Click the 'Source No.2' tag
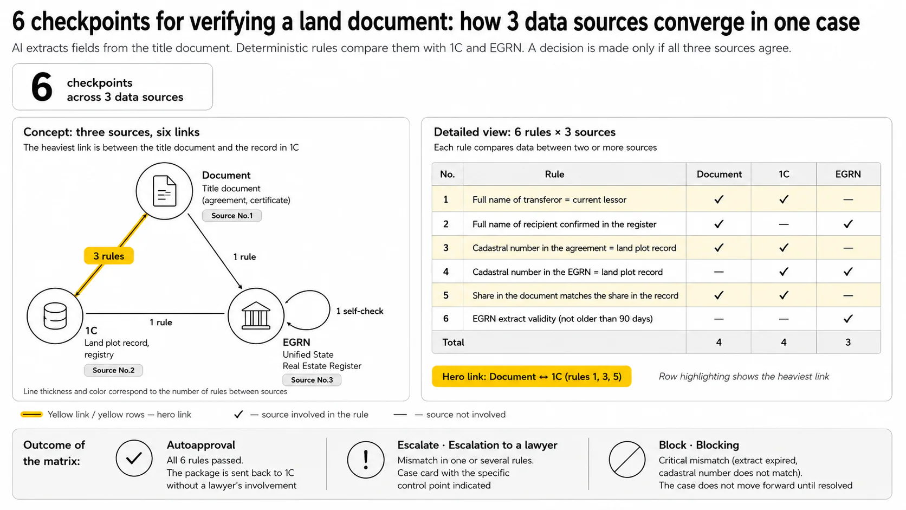906x510 pixels. coord(113,370)
